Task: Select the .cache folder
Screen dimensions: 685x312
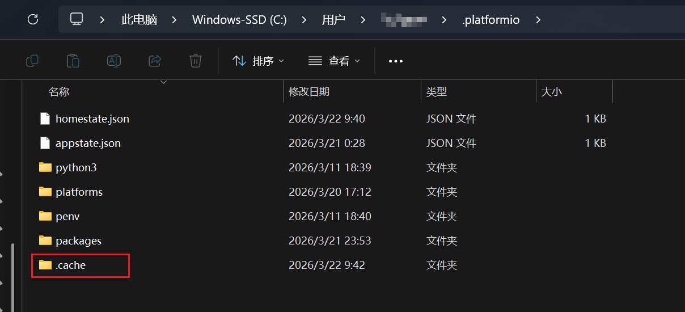Action: [70, 265]
